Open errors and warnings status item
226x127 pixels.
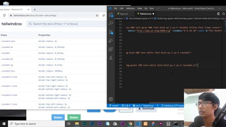[126, 105]
